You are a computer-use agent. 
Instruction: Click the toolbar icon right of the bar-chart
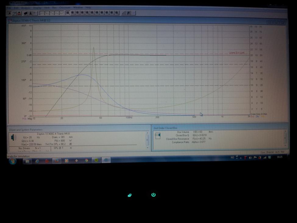tap(129, 13)
